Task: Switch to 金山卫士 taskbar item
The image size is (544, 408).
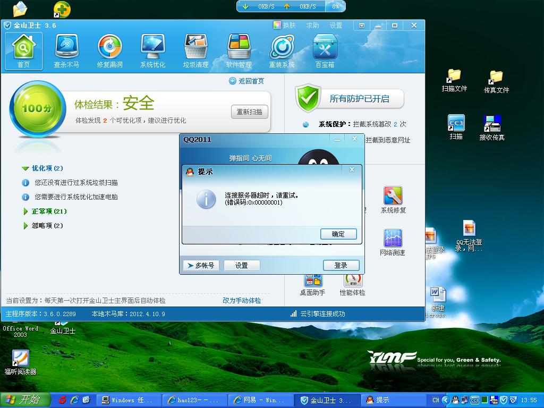Action: click(x=327, y=400)
